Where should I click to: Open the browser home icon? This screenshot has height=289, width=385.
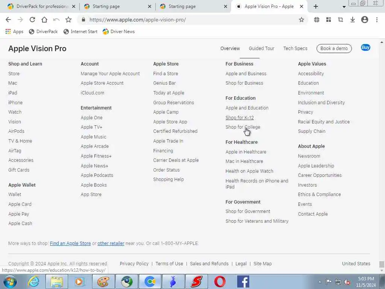(44, 20)
